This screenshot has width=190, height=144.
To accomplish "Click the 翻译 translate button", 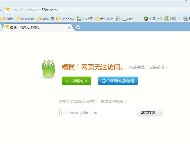I will pyautogui.click(x=170, y=19).
